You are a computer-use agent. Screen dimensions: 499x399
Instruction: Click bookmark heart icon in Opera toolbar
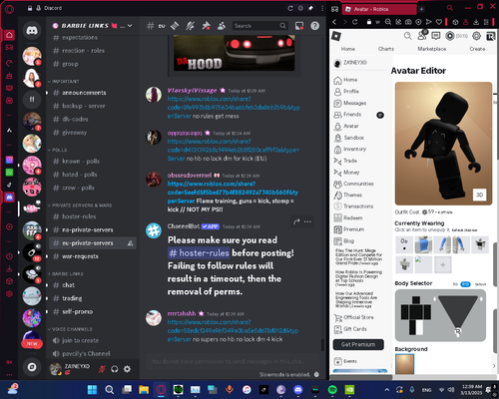439,22
